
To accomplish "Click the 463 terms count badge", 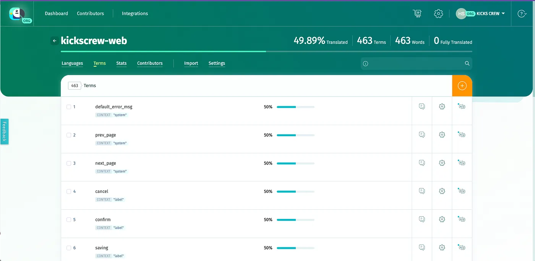I will (75, 86).
